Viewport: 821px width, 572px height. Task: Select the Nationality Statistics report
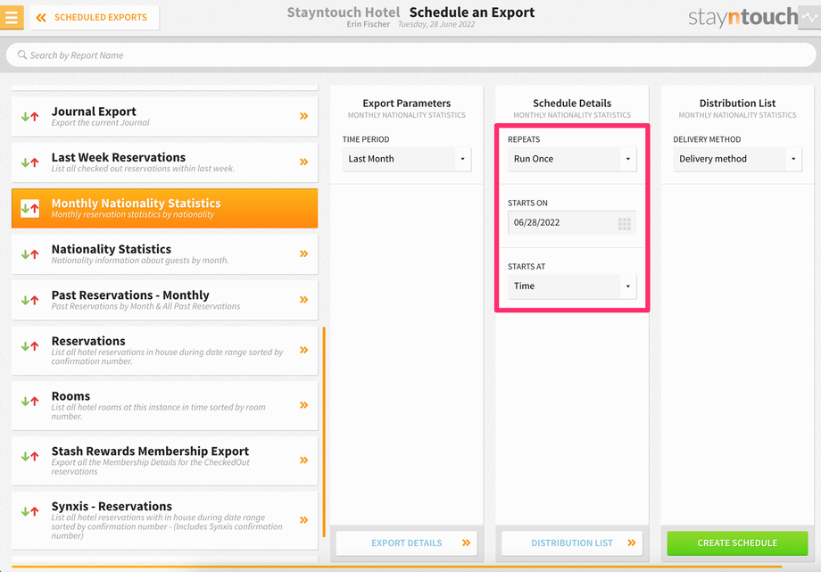coord(164,254)
